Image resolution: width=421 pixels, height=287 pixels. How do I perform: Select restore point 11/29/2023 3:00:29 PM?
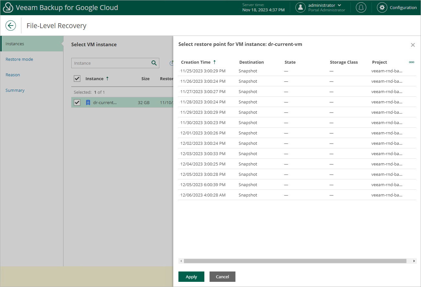point(297,112)
